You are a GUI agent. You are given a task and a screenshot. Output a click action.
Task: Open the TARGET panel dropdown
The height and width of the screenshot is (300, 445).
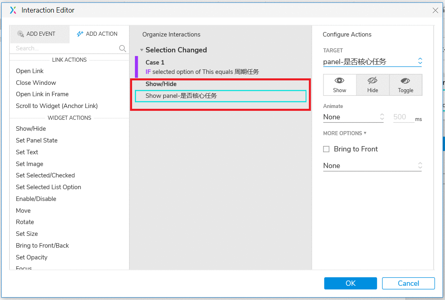372,62
